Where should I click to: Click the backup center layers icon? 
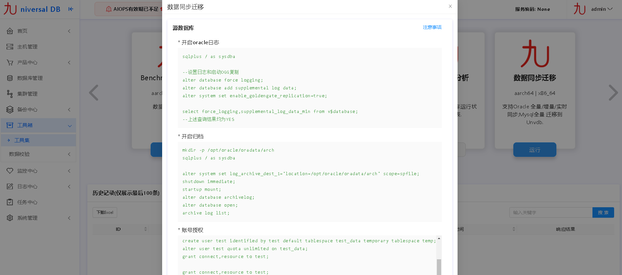pyautogui.click(x=10, y=110)
